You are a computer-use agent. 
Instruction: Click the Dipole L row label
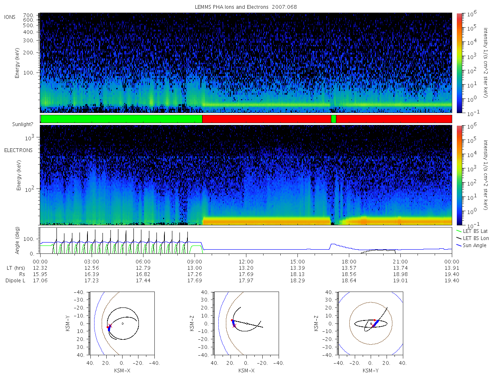[15, 281]
